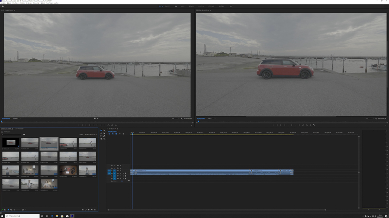Toggle A1 source patching button
The width and height of the screenshot is (389, 218).
click(109, 173)
